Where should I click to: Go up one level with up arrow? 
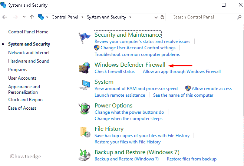click(32, 17)
